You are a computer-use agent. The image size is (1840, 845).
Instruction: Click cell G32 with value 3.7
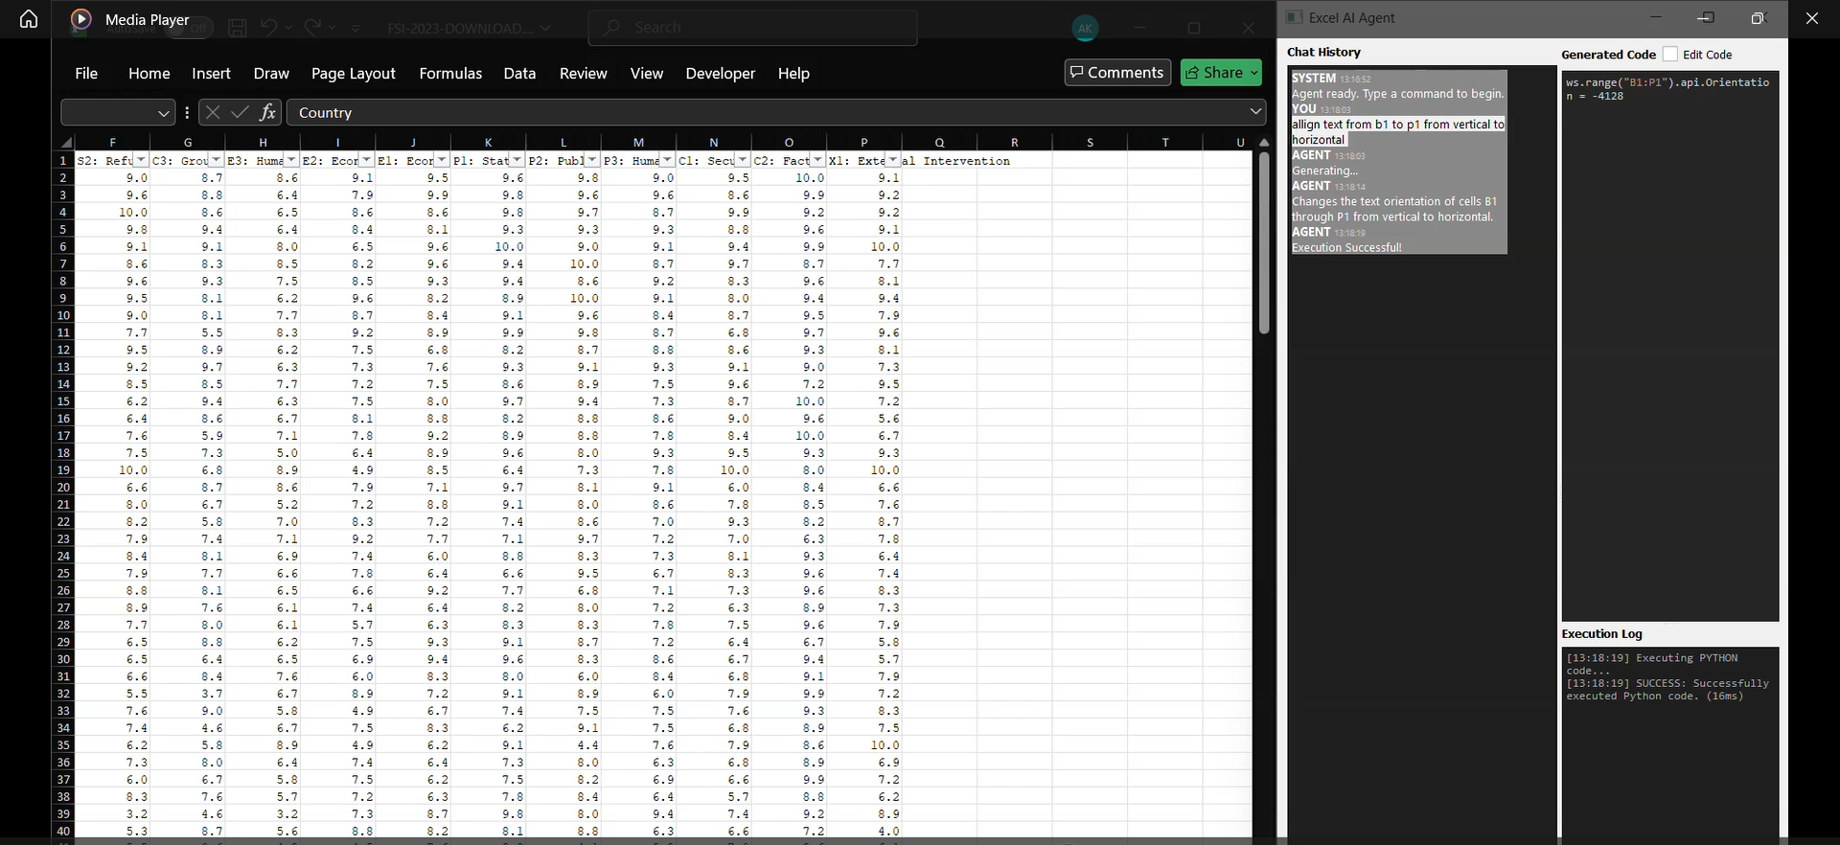pyautogui.click(x=188, y=694)
